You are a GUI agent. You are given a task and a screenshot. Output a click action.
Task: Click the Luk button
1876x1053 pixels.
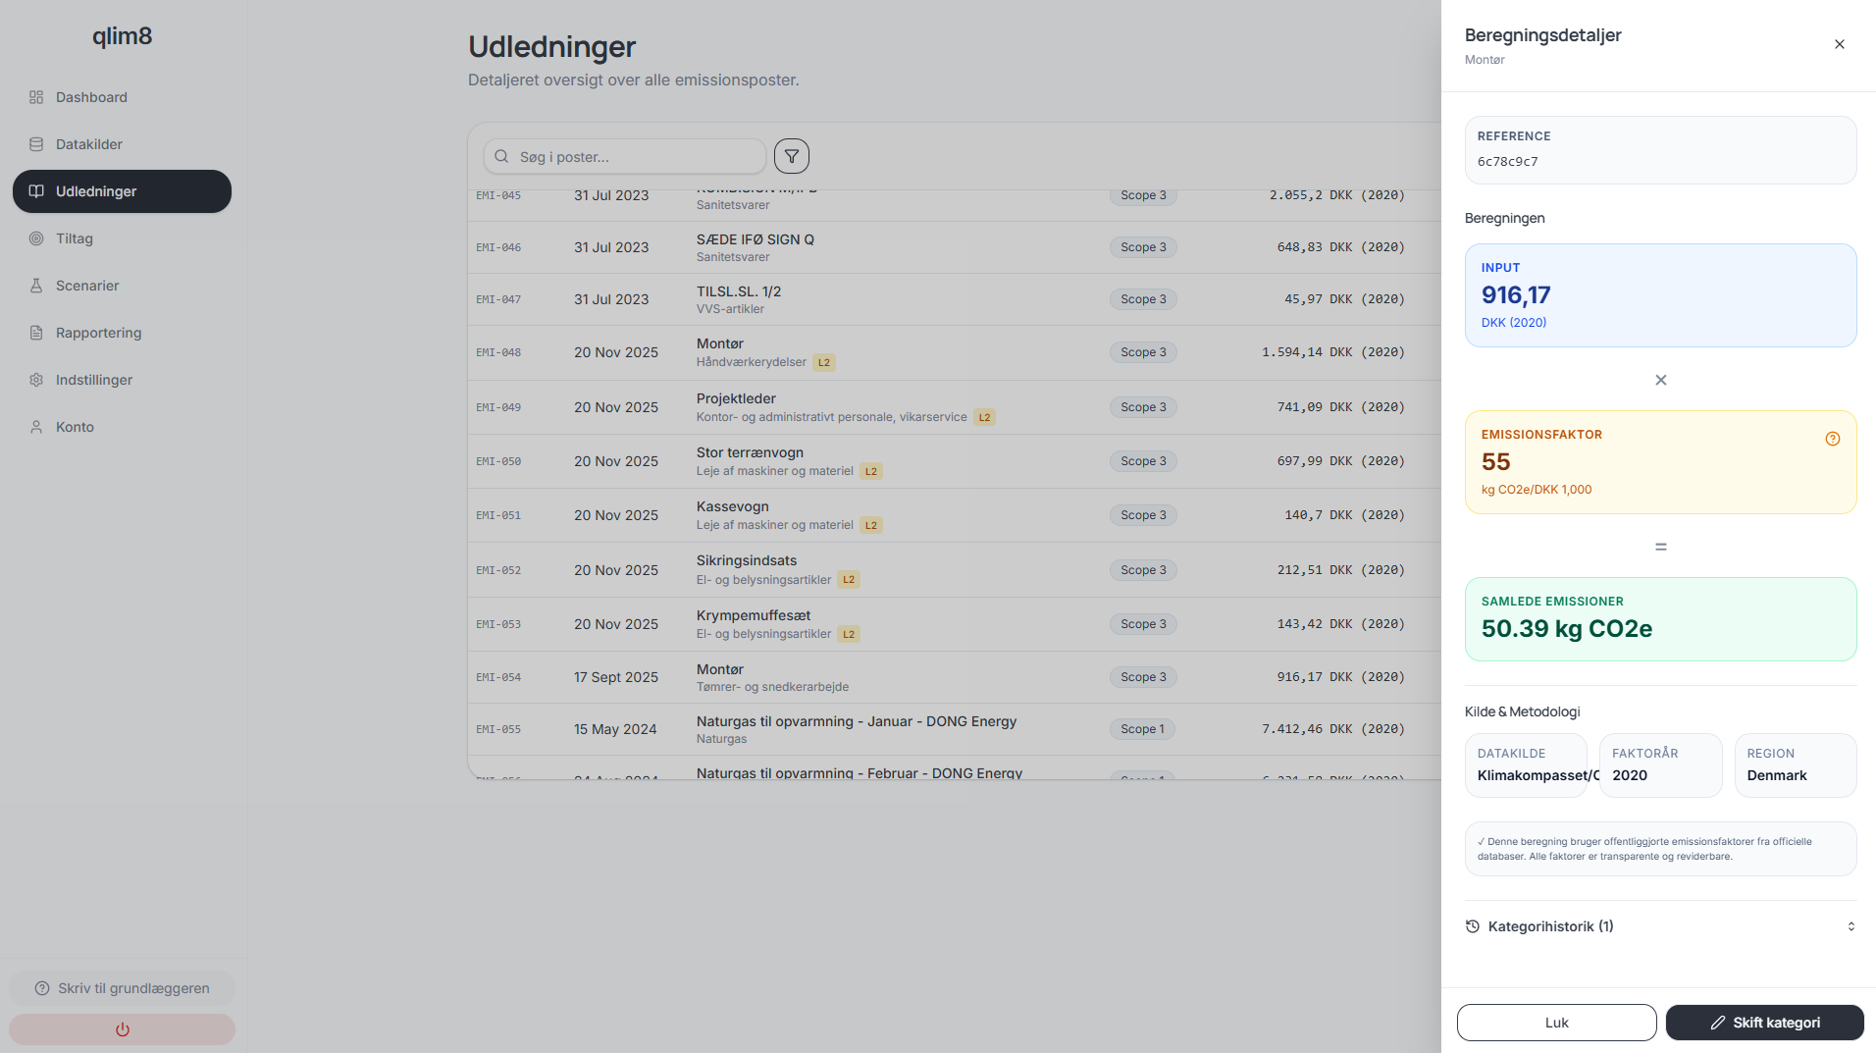click(1555, 1023)
